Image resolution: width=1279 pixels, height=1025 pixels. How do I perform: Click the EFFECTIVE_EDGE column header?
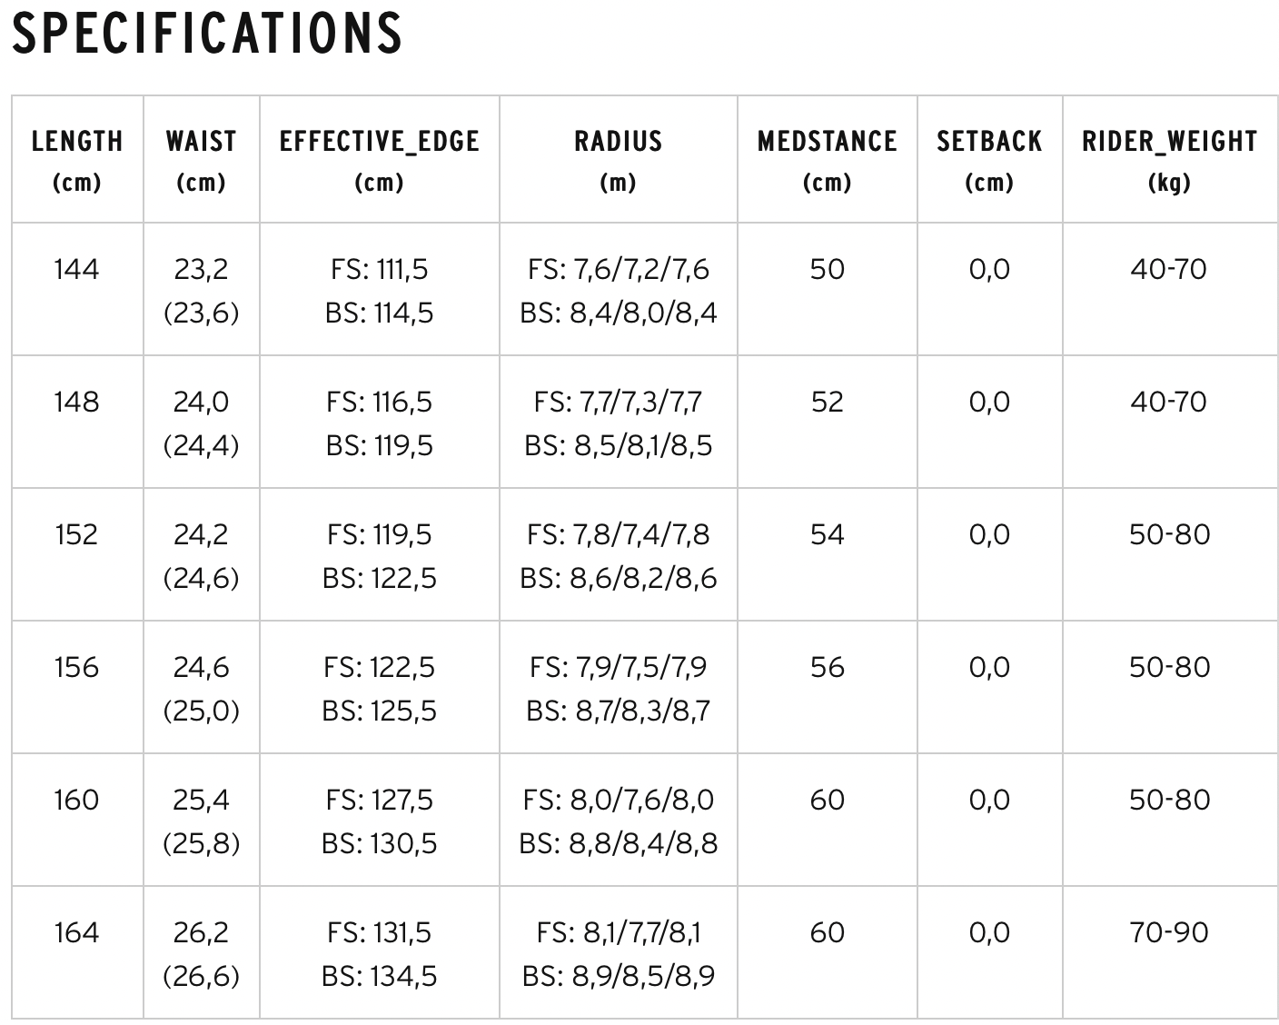click(x=380, y=160)
